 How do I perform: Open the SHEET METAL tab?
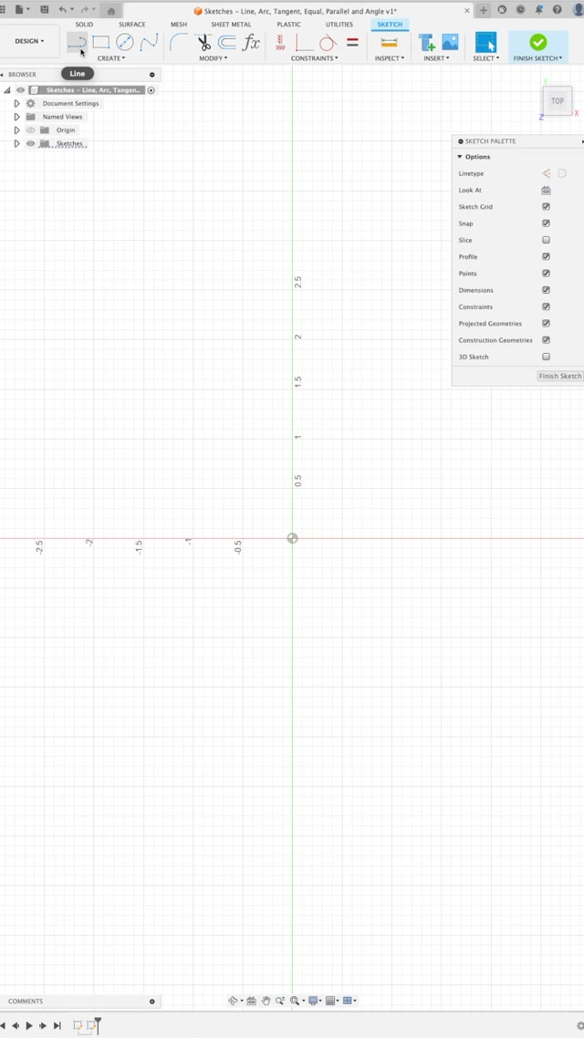pos(231,25)
